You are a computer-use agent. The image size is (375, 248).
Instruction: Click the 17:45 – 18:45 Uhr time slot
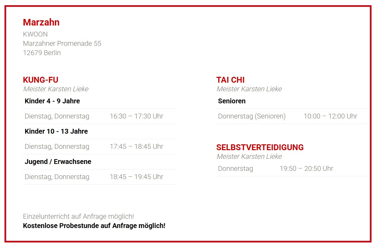point(136,146)
